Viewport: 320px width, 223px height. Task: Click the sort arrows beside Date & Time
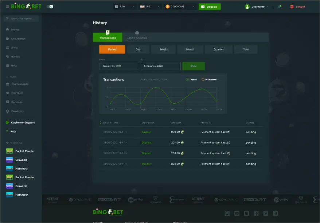point(101,123)
